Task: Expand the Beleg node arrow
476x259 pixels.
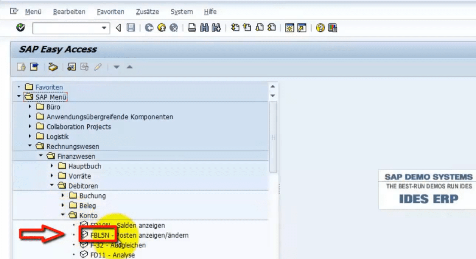Action: pyautogui.click(x=63, y=205)
